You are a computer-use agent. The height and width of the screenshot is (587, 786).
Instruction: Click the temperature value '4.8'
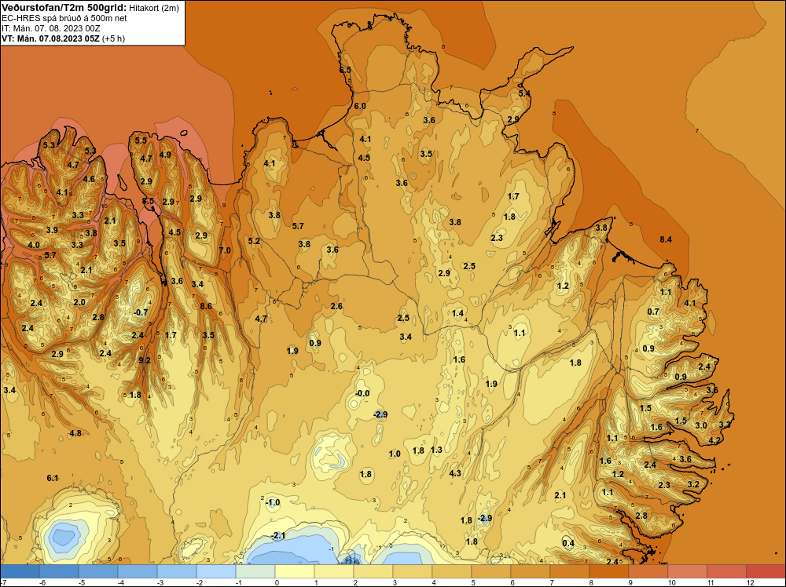pyautogui.click(x=75, y=433)
